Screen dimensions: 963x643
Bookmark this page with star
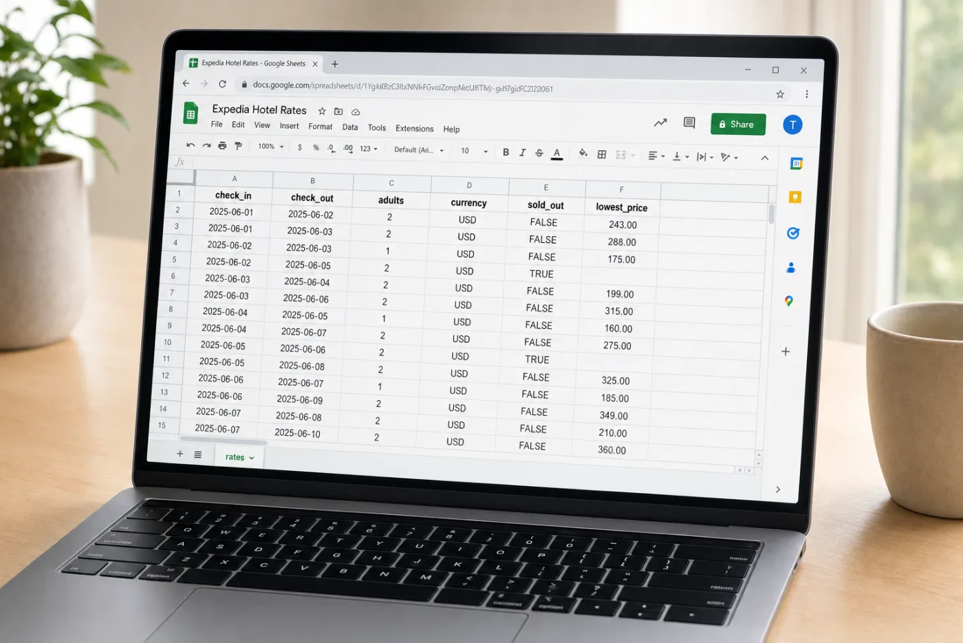(x=780, y=94)
